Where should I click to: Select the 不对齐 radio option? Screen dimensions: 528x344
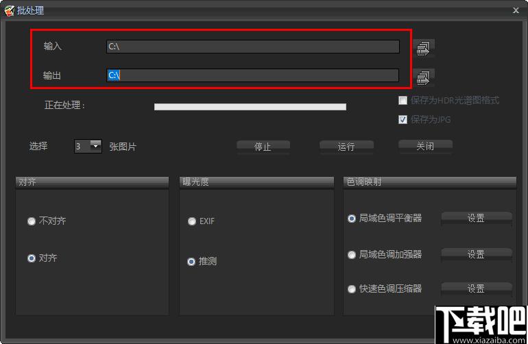tap(32, 221)
